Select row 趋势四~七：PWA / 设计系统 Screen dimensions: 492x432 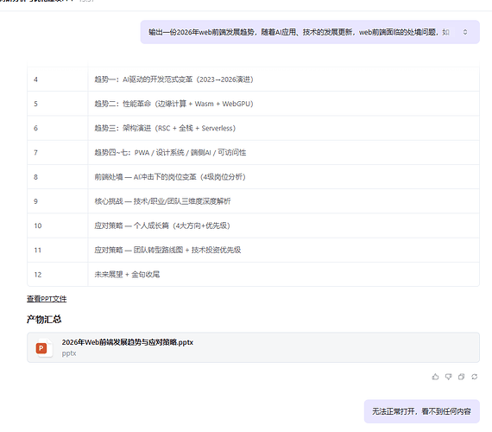point(253,152)
